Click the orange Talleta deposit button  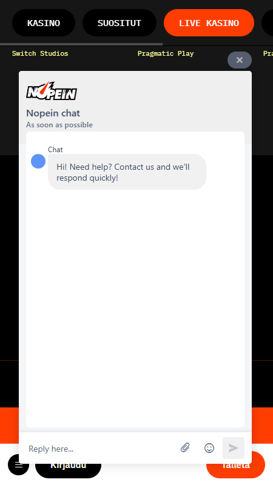(x=235, y=471)
